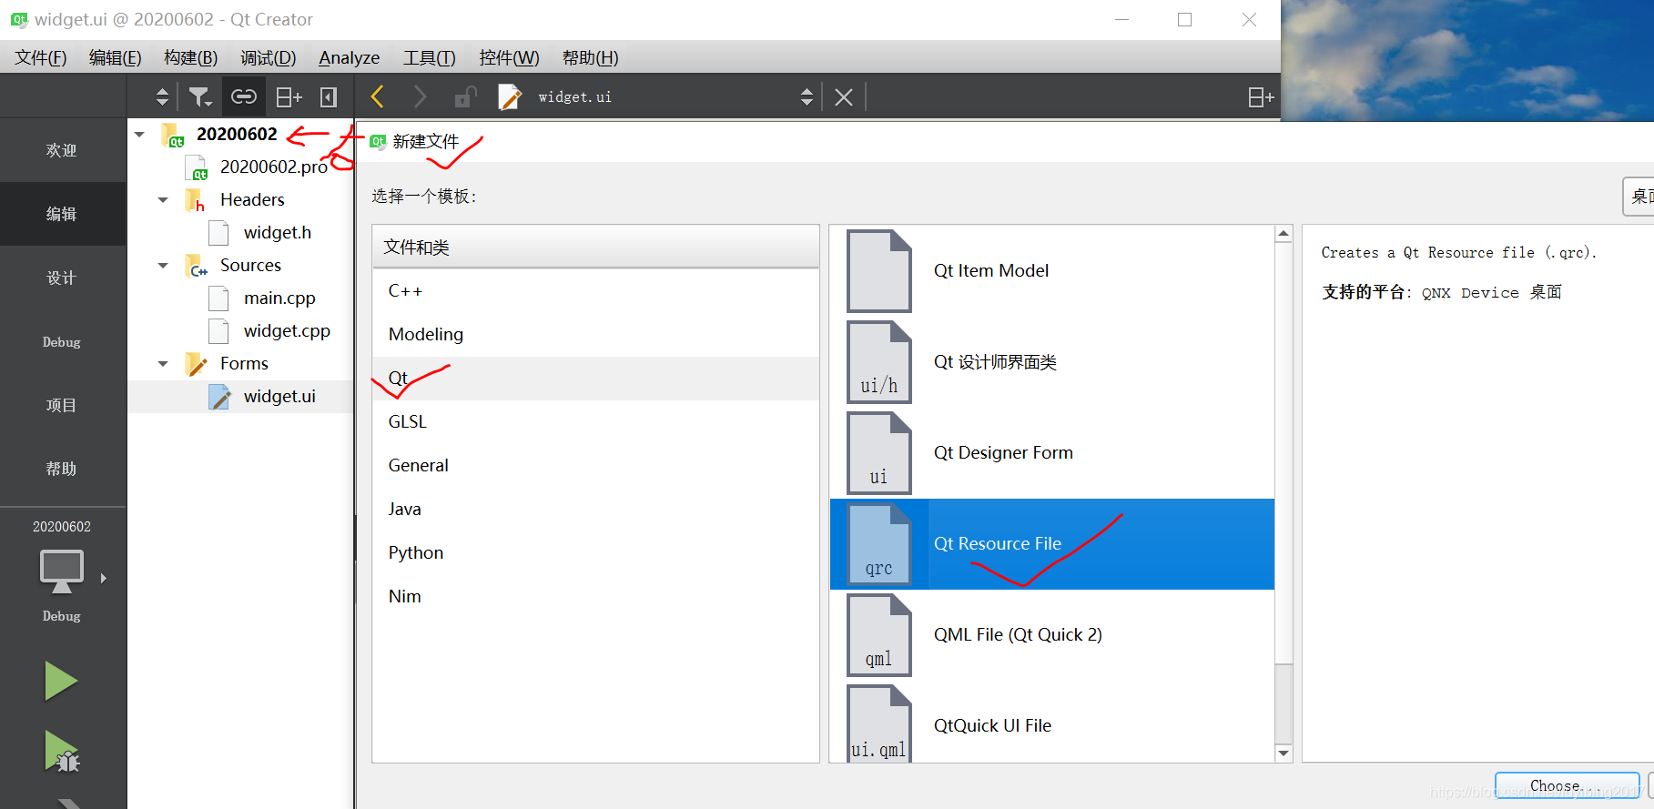
Task: Open the 编辑(E) menu
Action: (x=115, y=57)
